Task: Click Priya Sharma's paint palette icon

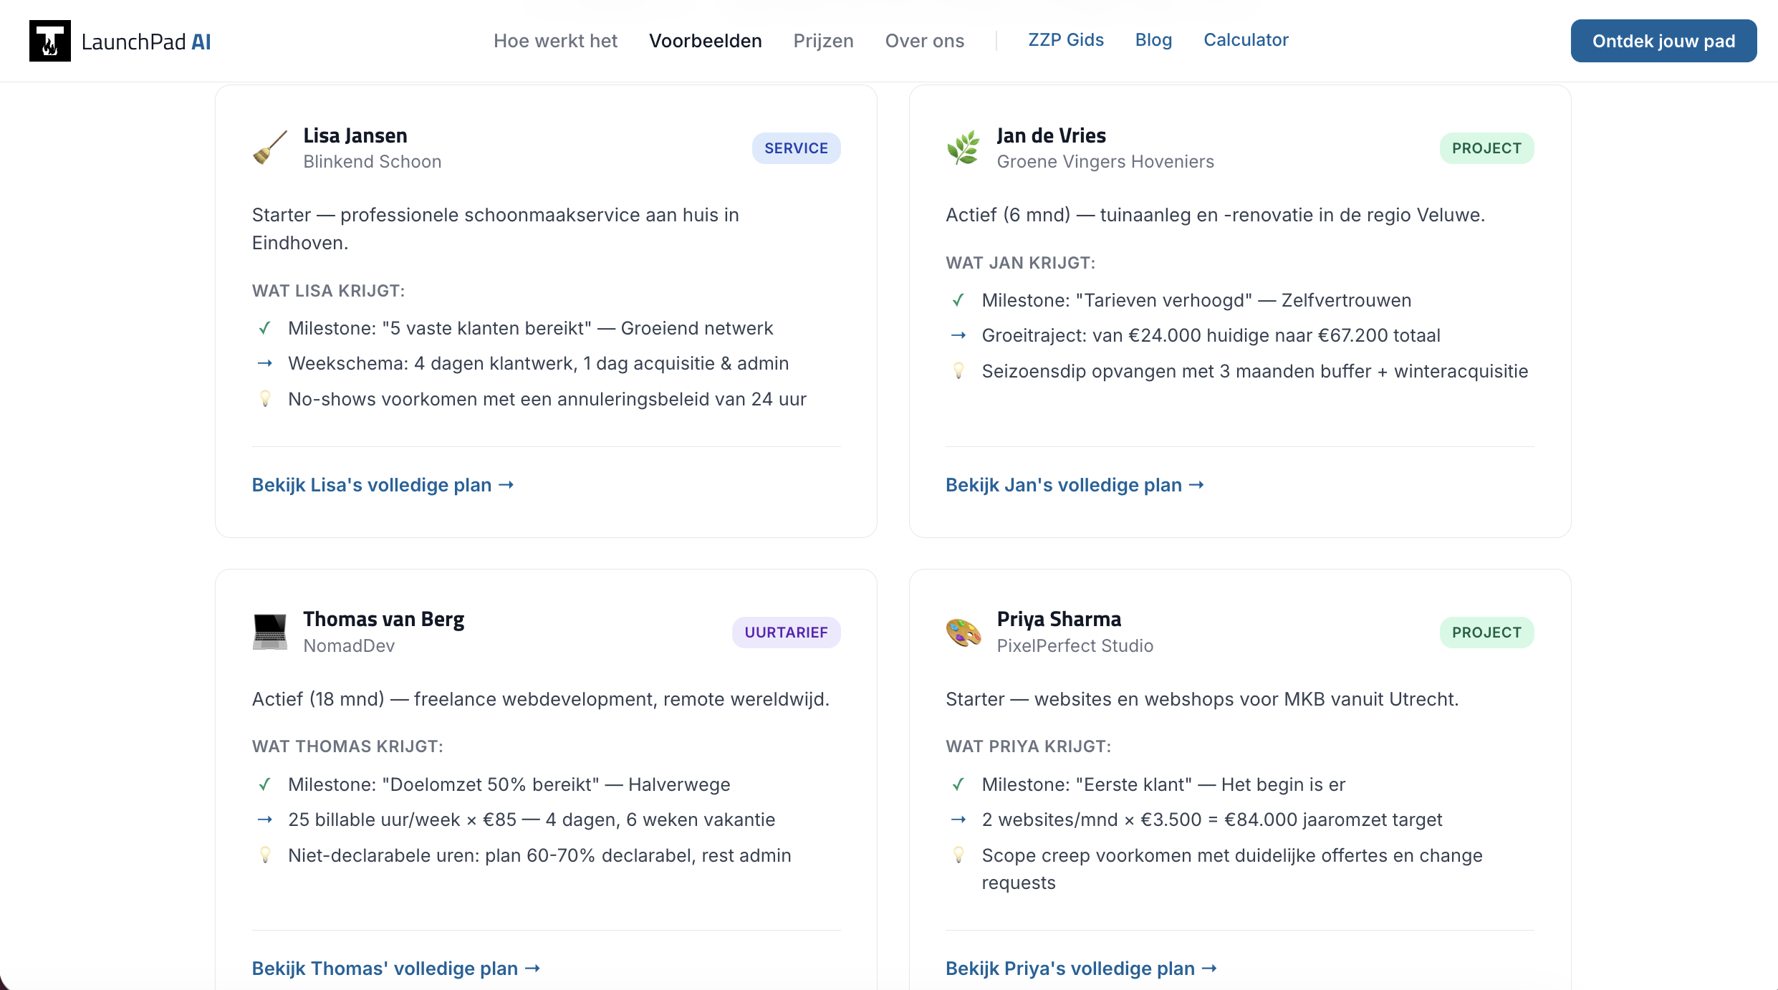Action: tap(964, 632)
